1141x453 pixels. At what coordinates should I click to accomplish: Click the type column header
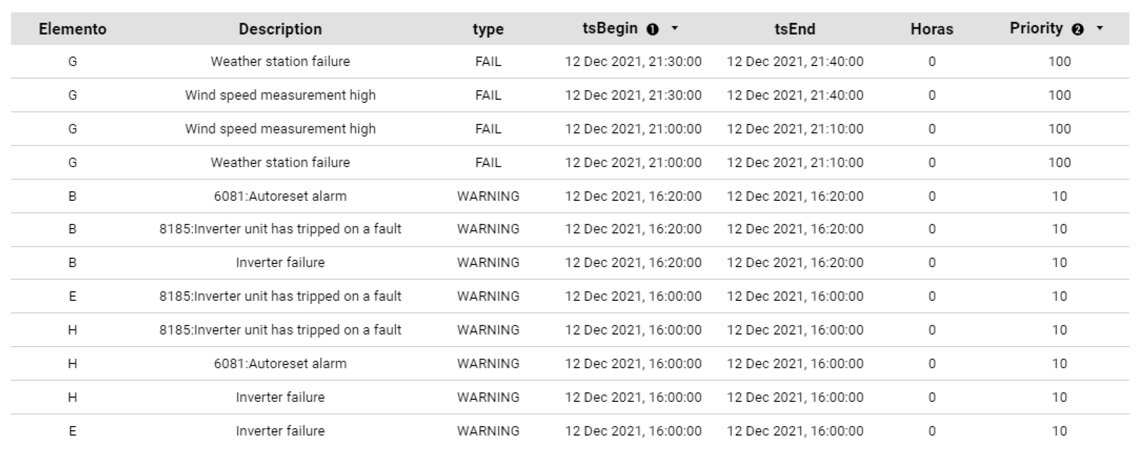[488, 29]
